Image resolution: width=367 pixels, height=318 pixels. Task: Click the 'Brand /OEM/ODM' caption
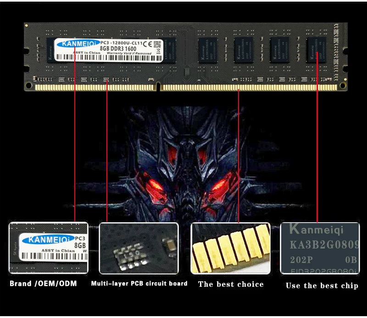click(43, 284)
